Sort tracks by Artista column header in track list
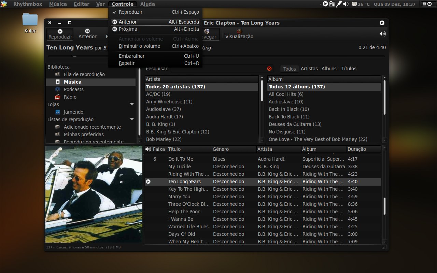This screenshot has height=273, width=437. [278, 149]
